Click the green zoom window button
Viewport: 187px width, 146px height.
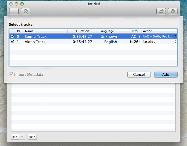[22, 4]
